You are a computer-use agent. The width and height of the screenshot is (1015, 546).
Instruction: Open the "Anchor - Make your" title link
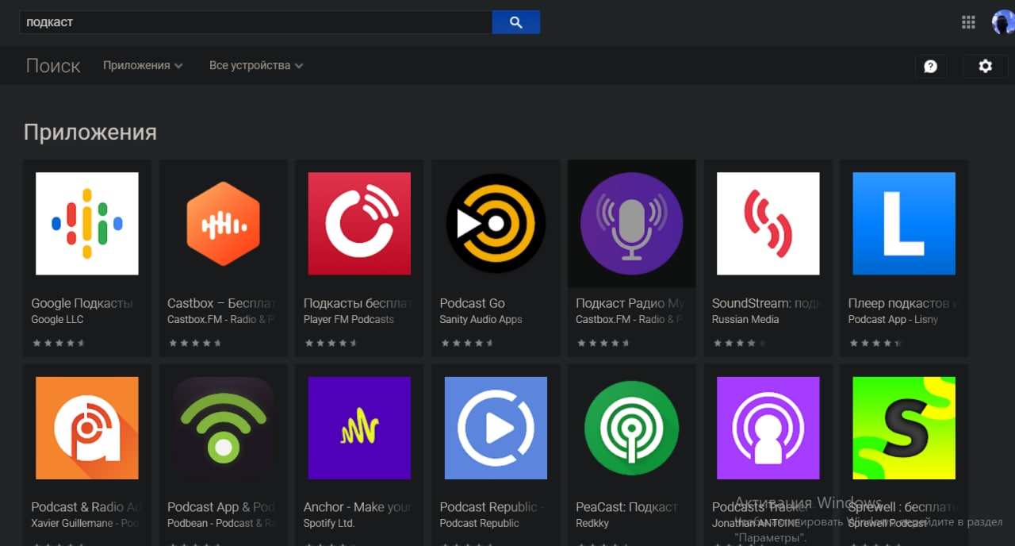[358, 507]
